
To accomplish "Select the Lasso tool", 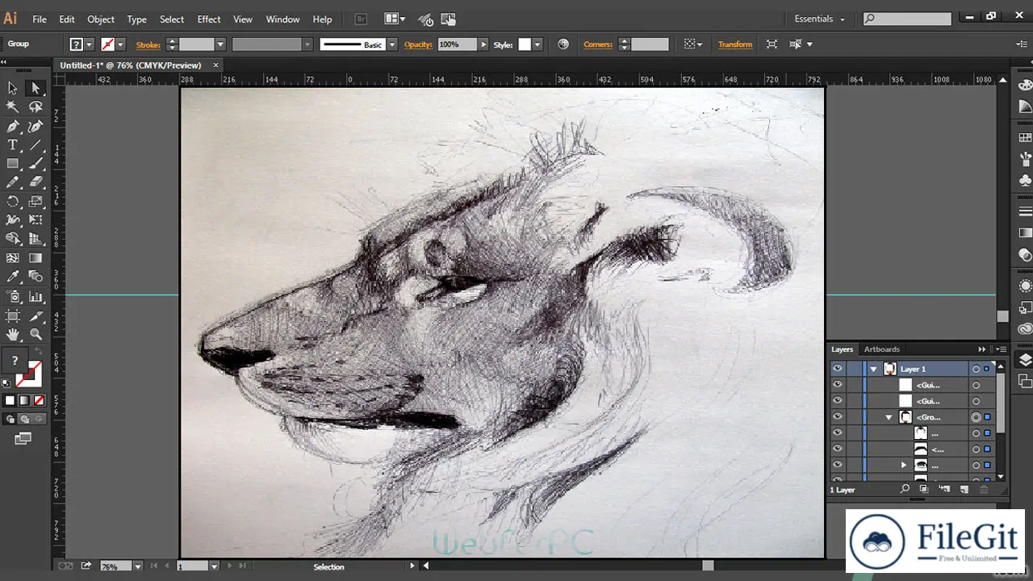I will tap(35, 107).
